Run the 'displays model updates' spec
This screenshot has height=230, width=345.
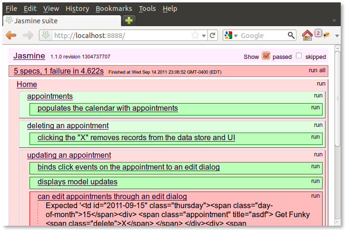click(x=315, y=181)
